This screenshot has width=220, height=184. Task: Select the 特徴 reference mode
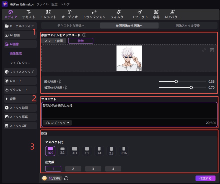(x=81, y=41)
